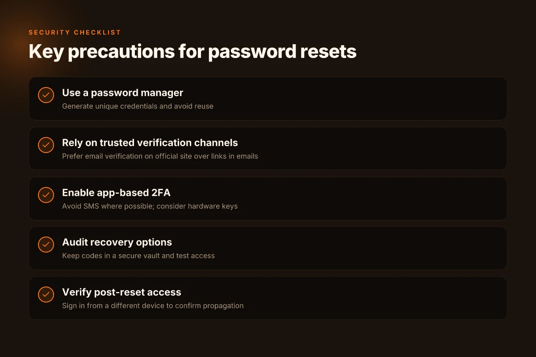Click the orange 'SECURITY CHECKLIST' label
Screen dimensions: 536x357
coord(75,33)
